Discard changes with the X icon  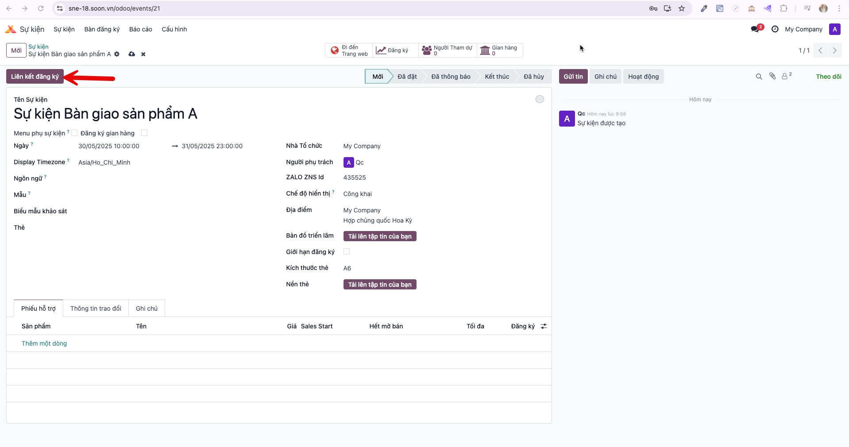pyautogui.click(x=143, y=54)
